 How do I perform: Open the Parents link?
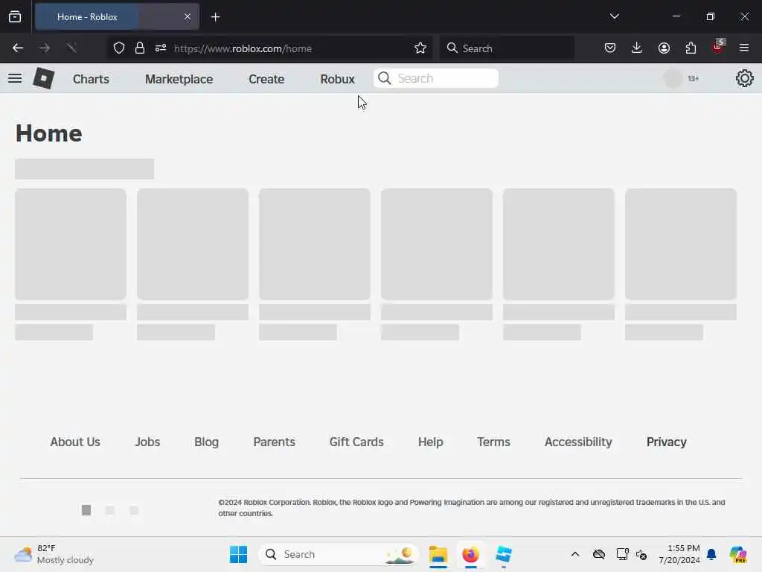(x=274, y=442)
